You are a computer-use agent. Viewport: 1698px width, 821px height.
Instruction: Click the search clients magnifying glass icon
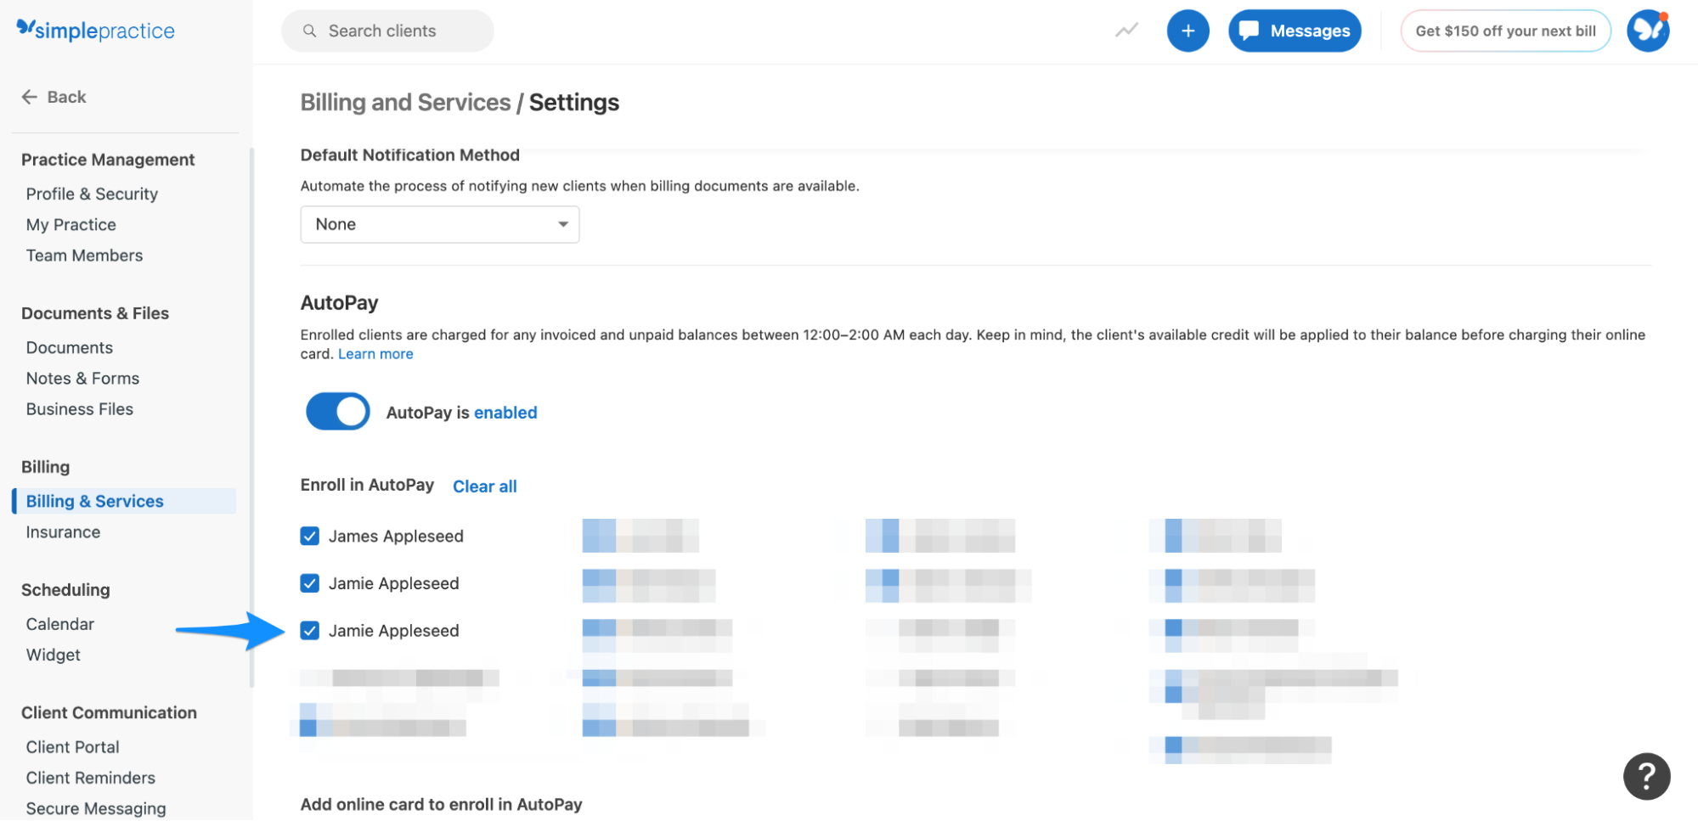click(x=309, y=31)
